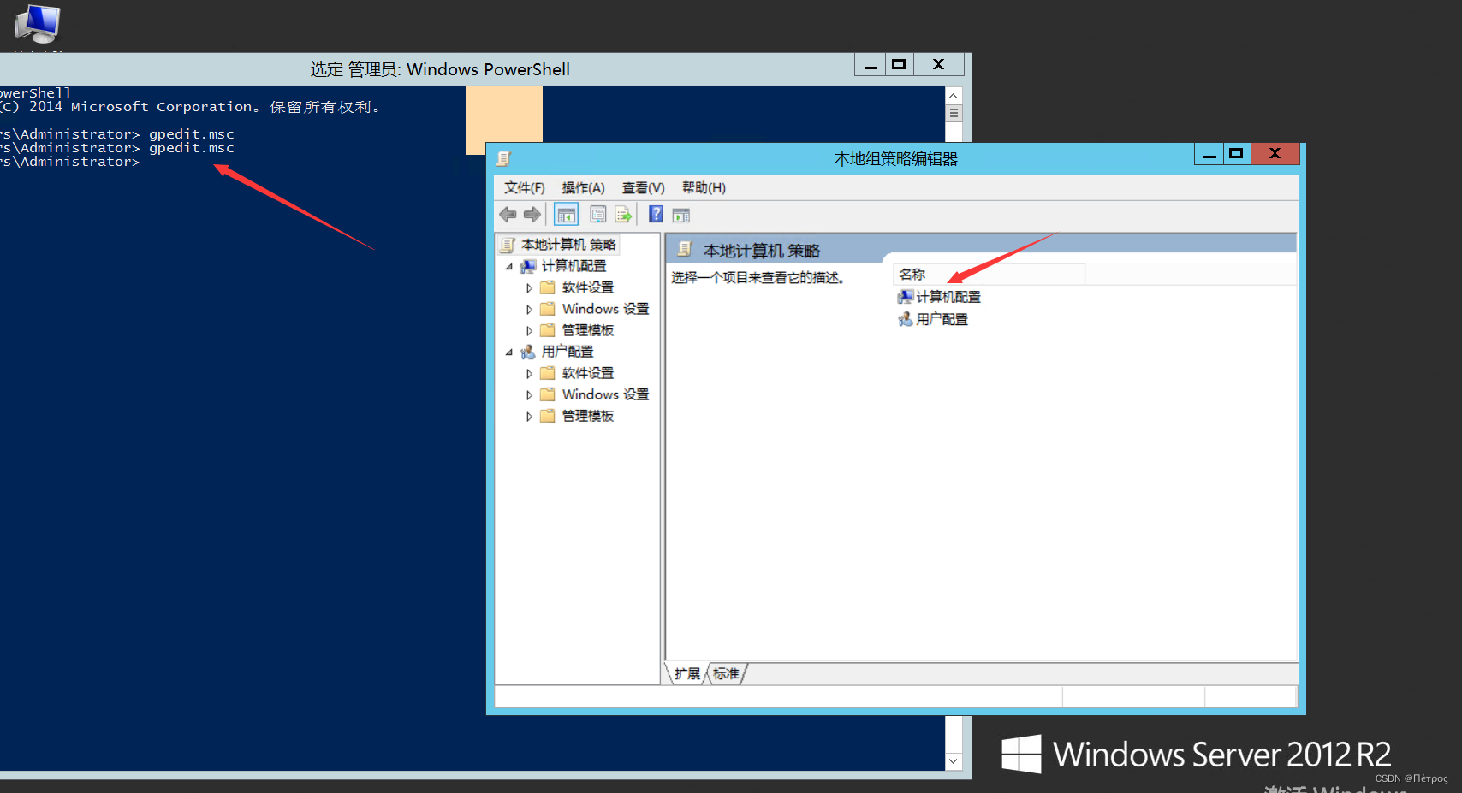Open the 查看(V) menu

click(643, 188)
